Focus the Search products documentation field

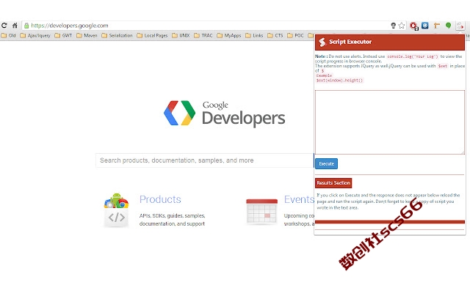(x=204, y=160)
